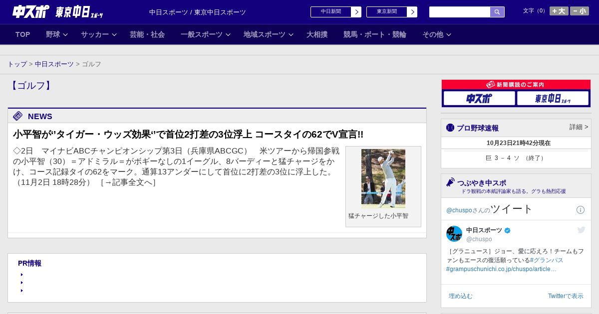Click the arrow next to 中日新聞

coord(356,12)
